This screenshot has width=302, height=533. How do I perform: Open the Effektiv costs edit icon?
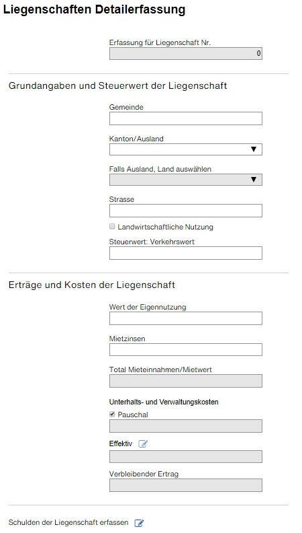pos(143,443)
